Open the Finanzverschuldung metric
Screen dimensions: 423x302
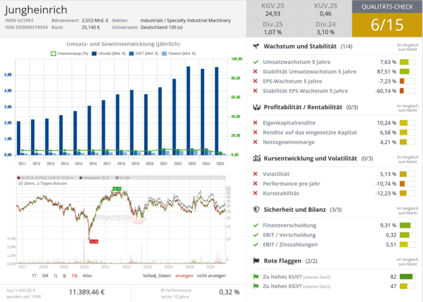pos(290,225)
